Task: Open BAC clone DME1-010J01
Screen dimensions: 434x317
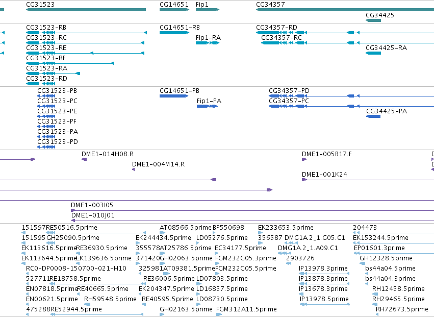Action: [253, 221]
